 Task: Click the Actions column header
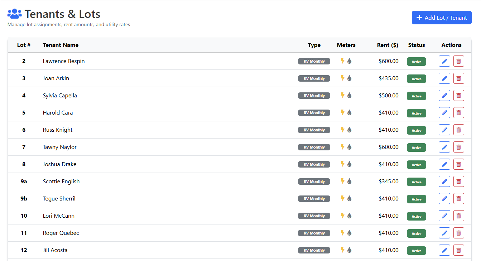451,45
